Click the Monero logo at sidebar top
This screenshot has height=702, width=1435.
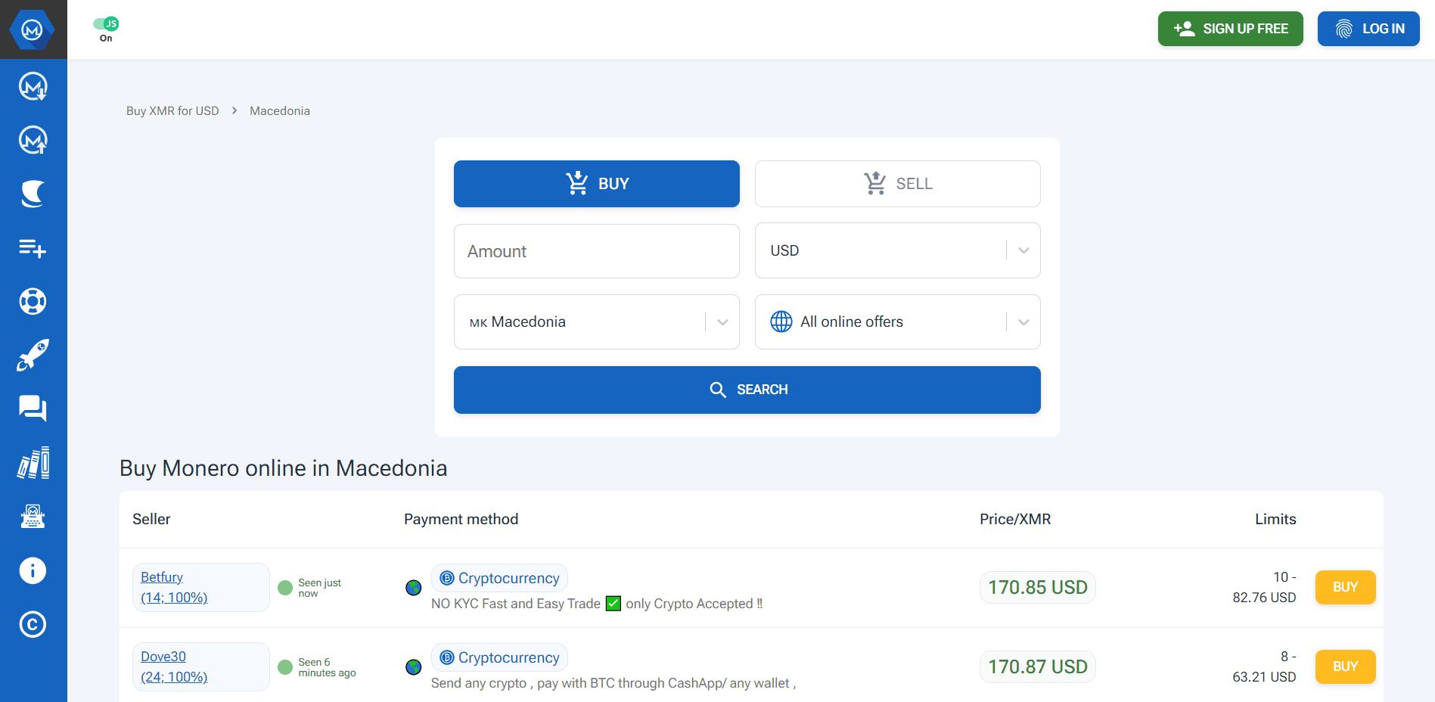coord(33,30)
